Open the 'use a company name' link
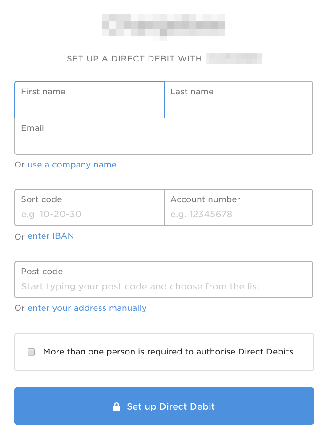Screen dimensions: 327x439 coord(72,165)
